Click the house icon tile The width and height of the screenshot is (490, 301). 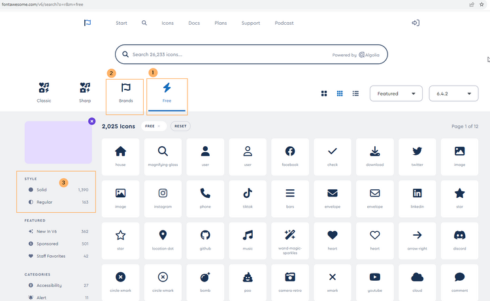[x=120, y=156]
